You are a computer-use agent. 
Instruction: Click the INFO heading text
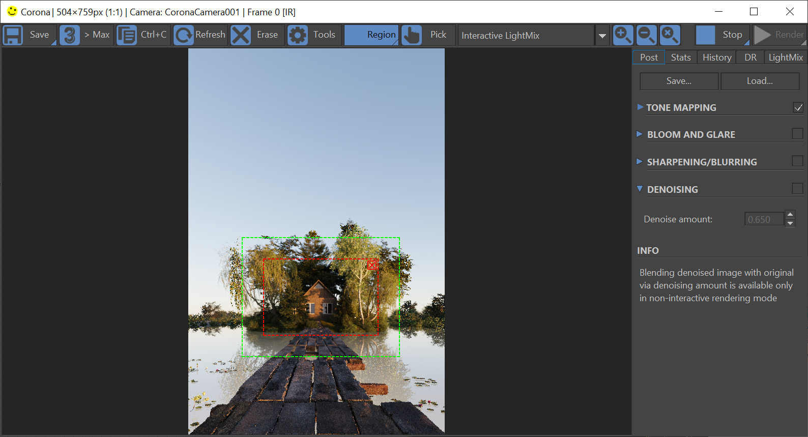648,250
